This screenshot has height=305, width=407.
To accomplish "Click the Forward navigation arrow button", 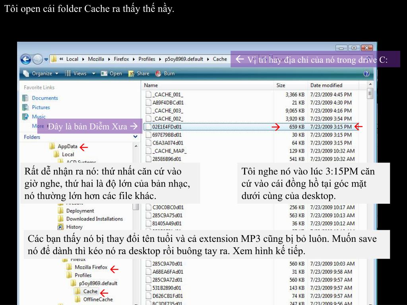I will click(x=38, y=59).
